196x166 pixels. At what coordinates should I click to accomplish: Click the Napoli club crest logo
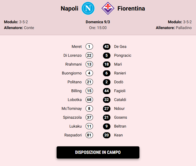[88, 8]
